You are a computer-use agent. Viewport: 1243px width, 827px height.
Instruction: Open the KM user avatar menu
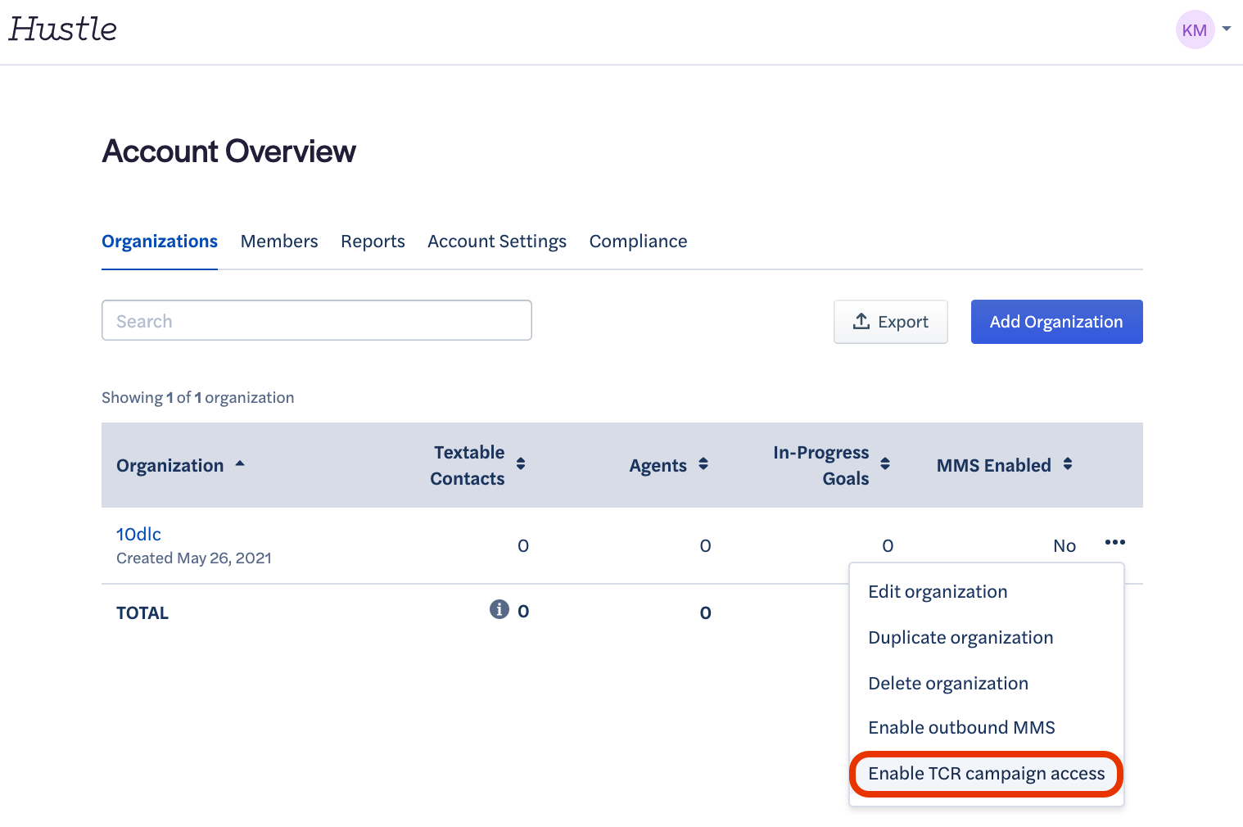click(1194, 30)
